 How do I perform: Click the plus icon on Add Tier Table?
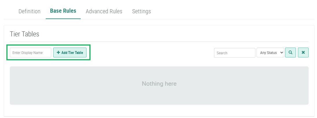click(x=58, y=53)
